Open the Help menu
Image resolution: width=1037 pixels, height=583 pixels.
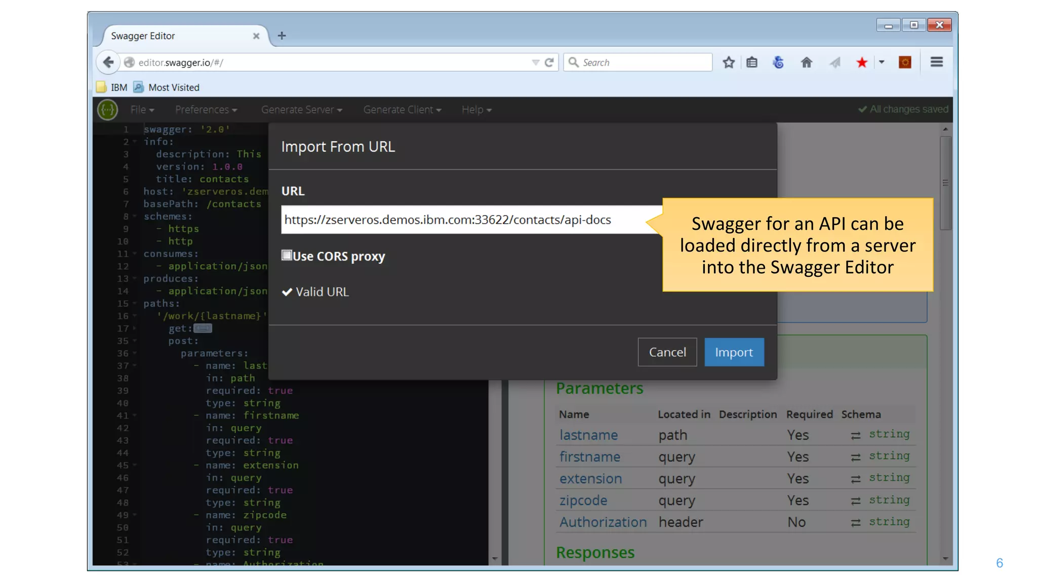point(476,110)
